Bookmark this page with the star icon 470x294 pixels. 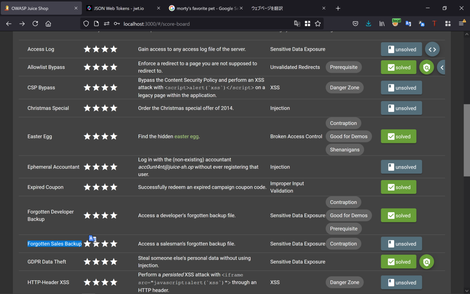click(318, 24)
